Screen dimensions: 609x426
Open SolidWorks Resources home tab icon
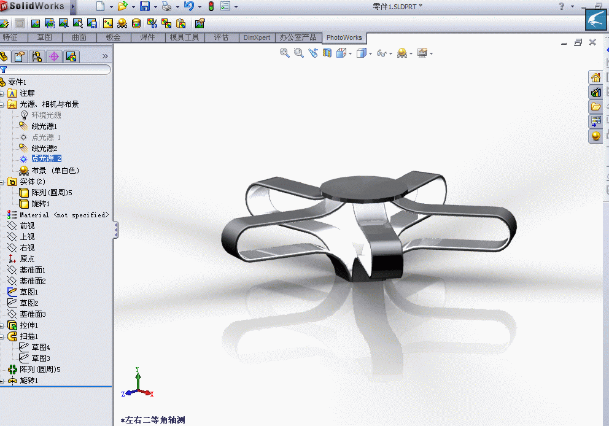click(x=595, y=78)
